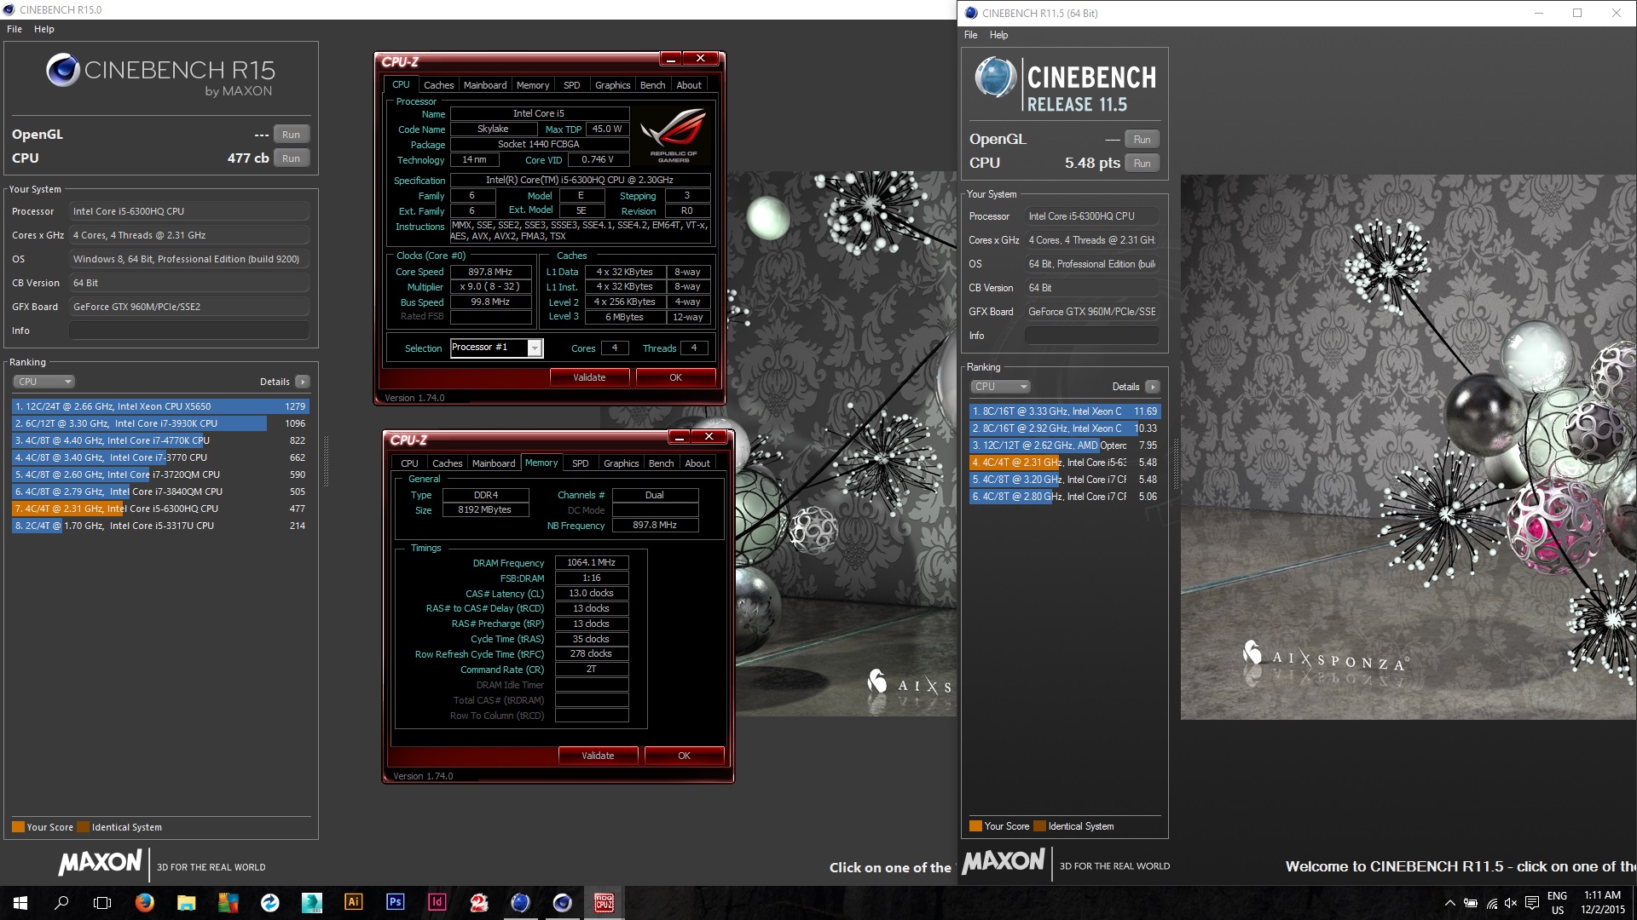Screen dimensions: 1637x920
Task: Run the OpenGL test in Cinebench R11.5
Action: click(1142, 140)
